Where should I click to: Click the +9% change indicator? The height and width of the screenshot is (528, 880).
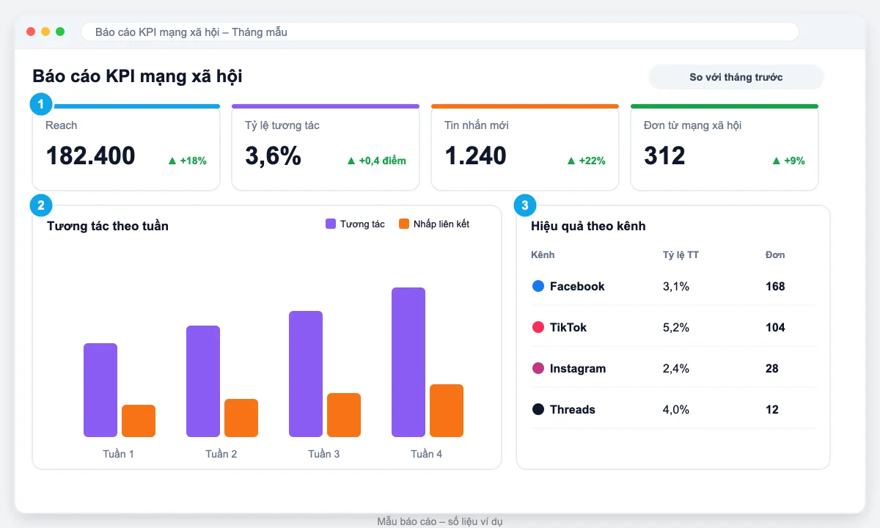click(x=788, y=161)
